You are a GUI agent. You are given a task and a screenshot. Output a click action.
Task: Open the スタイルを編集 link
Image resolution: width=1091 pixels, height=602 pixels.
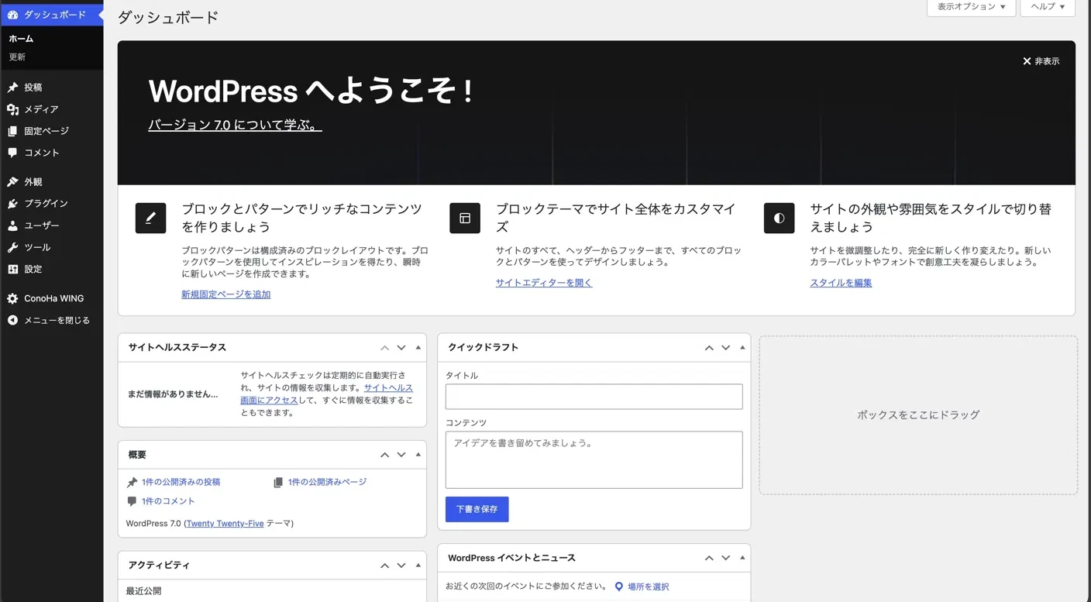[x=841, y=283]
